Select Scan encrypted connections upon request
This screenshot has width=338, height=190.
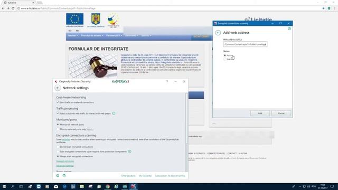[58, 151]
